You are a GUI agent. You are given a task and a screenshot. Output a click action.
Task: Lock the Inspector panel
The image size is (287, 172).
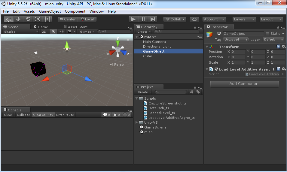(278, 27)
